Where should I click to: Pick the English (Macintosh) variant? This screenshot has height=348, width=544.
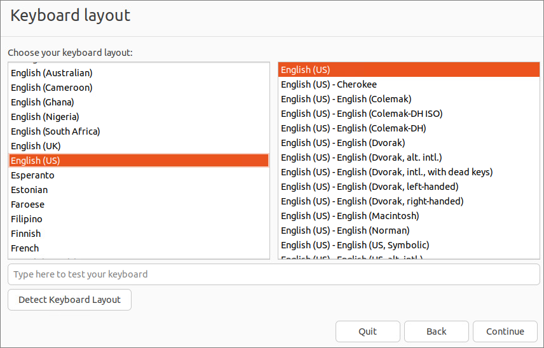point(350,216)
